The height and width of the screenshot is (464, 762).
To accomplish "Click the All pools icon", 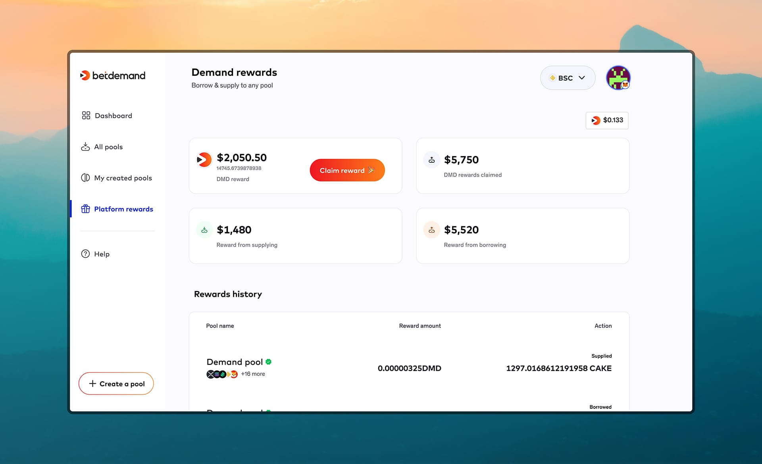I will 85,146.
